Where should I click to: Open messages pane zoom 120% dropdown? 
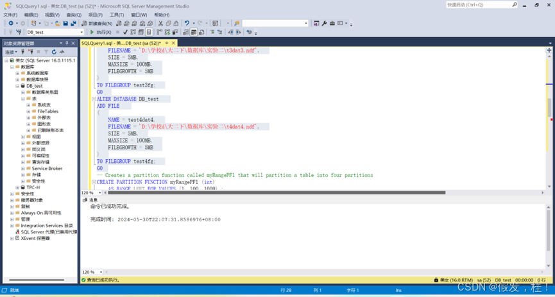pyautogui.click(x=101, y=272)
